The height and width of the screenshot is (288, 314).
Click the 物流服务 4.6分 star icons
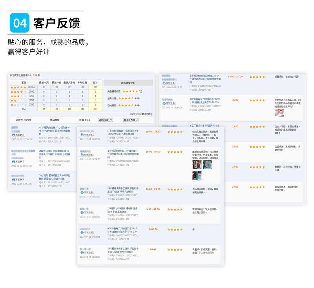click(126, 106)
